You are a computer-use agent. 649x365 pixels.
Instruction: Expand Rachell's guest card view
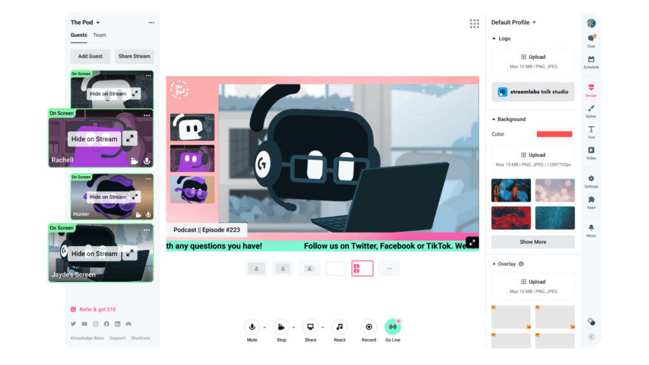click(130, 139)
